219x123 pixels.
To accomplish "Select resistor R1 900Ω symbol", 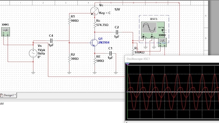I will click(69, 21).
